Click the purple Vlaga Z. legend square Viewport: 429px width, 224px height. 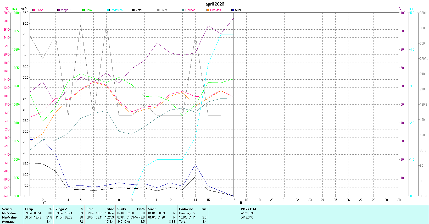pyautogui.click(x=59, y=10)
